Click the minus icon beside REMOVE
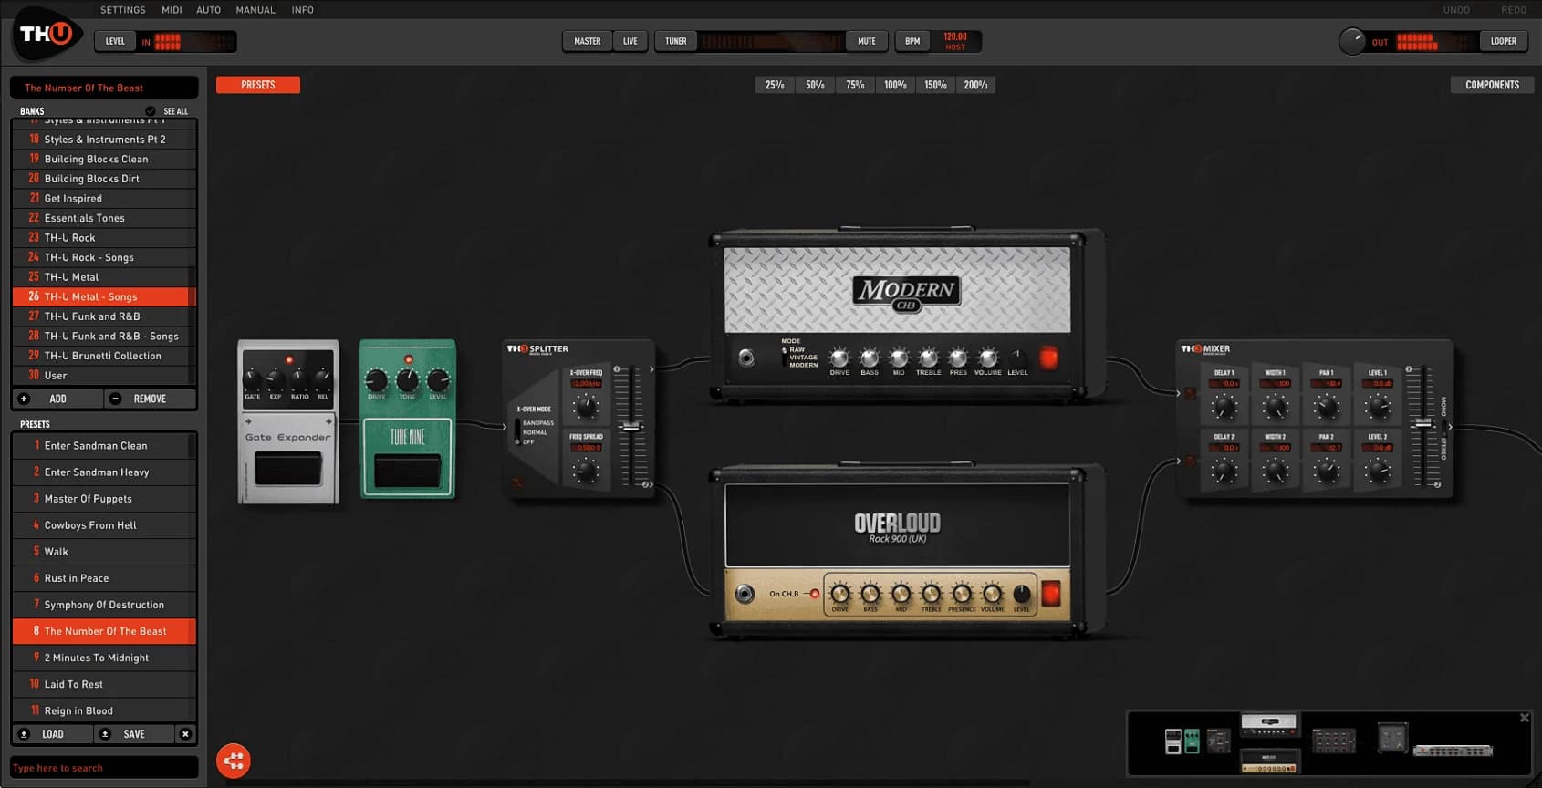 [115, 399]
